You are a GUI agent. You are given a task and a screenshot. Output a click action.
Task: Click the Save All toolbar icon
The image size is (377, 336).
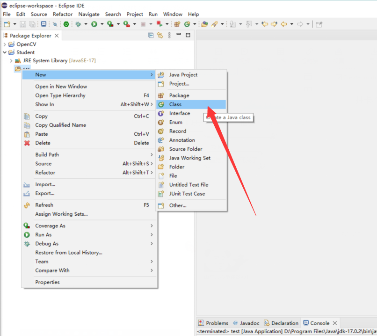coord(32,24)
